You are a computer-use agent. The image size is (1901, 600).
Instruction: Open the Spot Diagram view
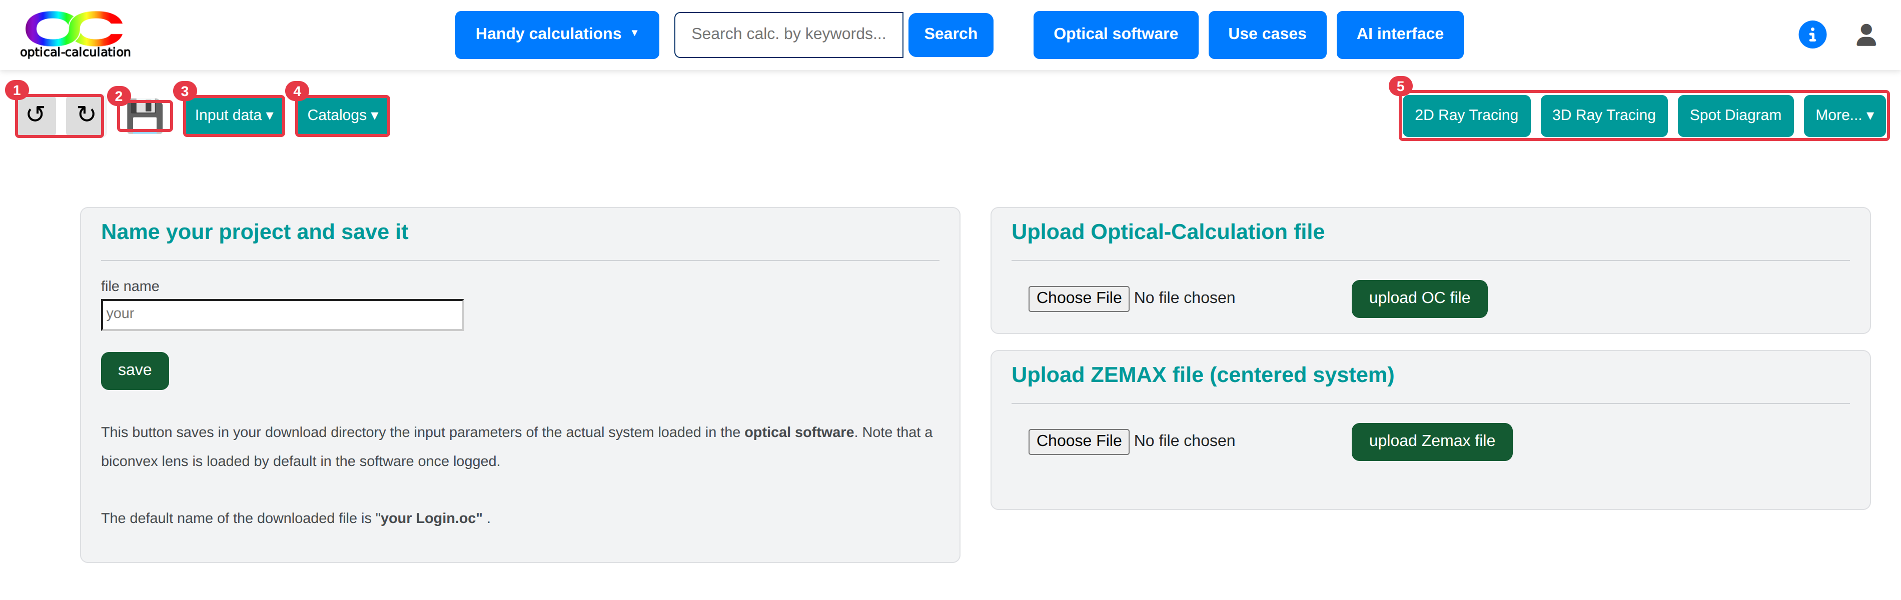(1735, 115)
